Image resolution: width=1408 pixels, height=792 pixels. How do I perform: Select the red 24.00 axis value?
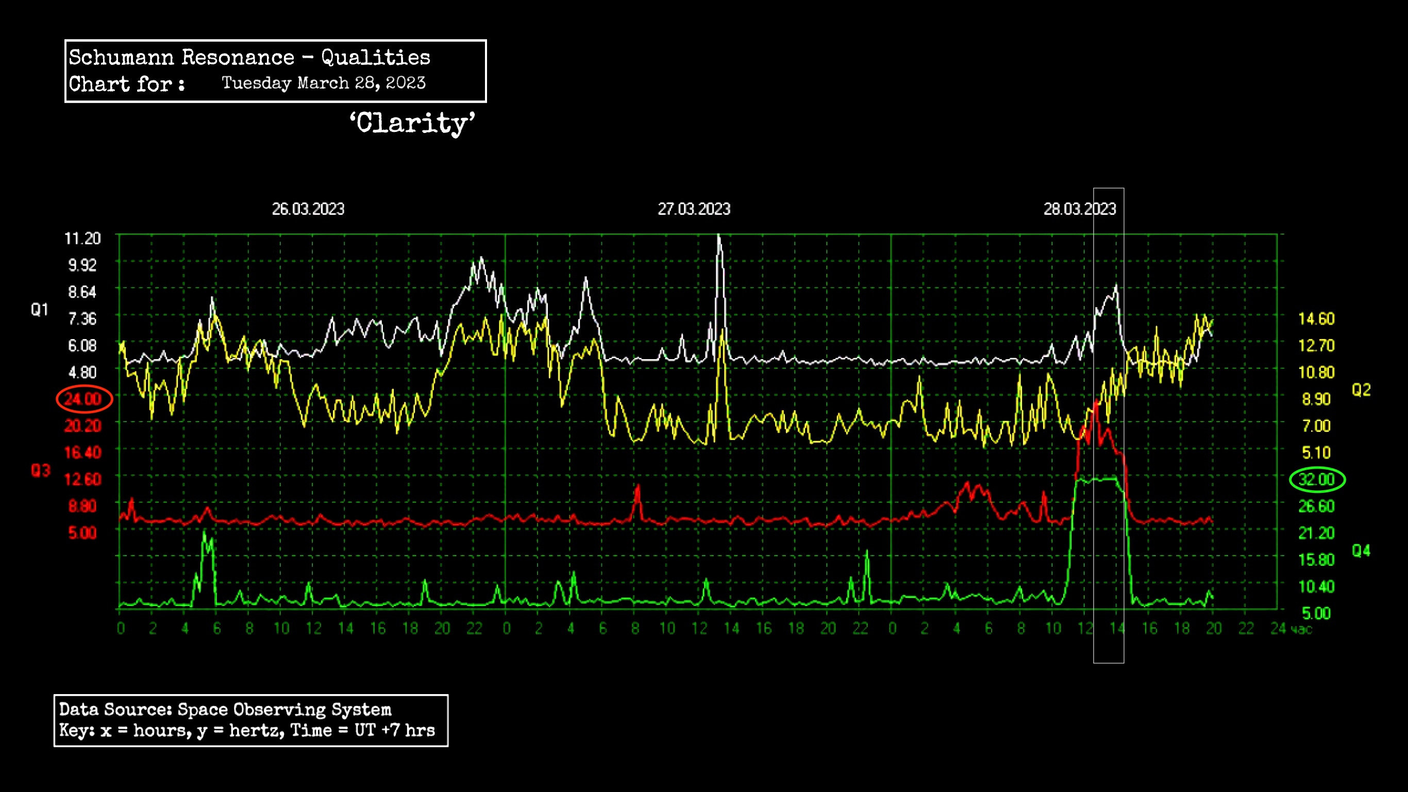83,399
